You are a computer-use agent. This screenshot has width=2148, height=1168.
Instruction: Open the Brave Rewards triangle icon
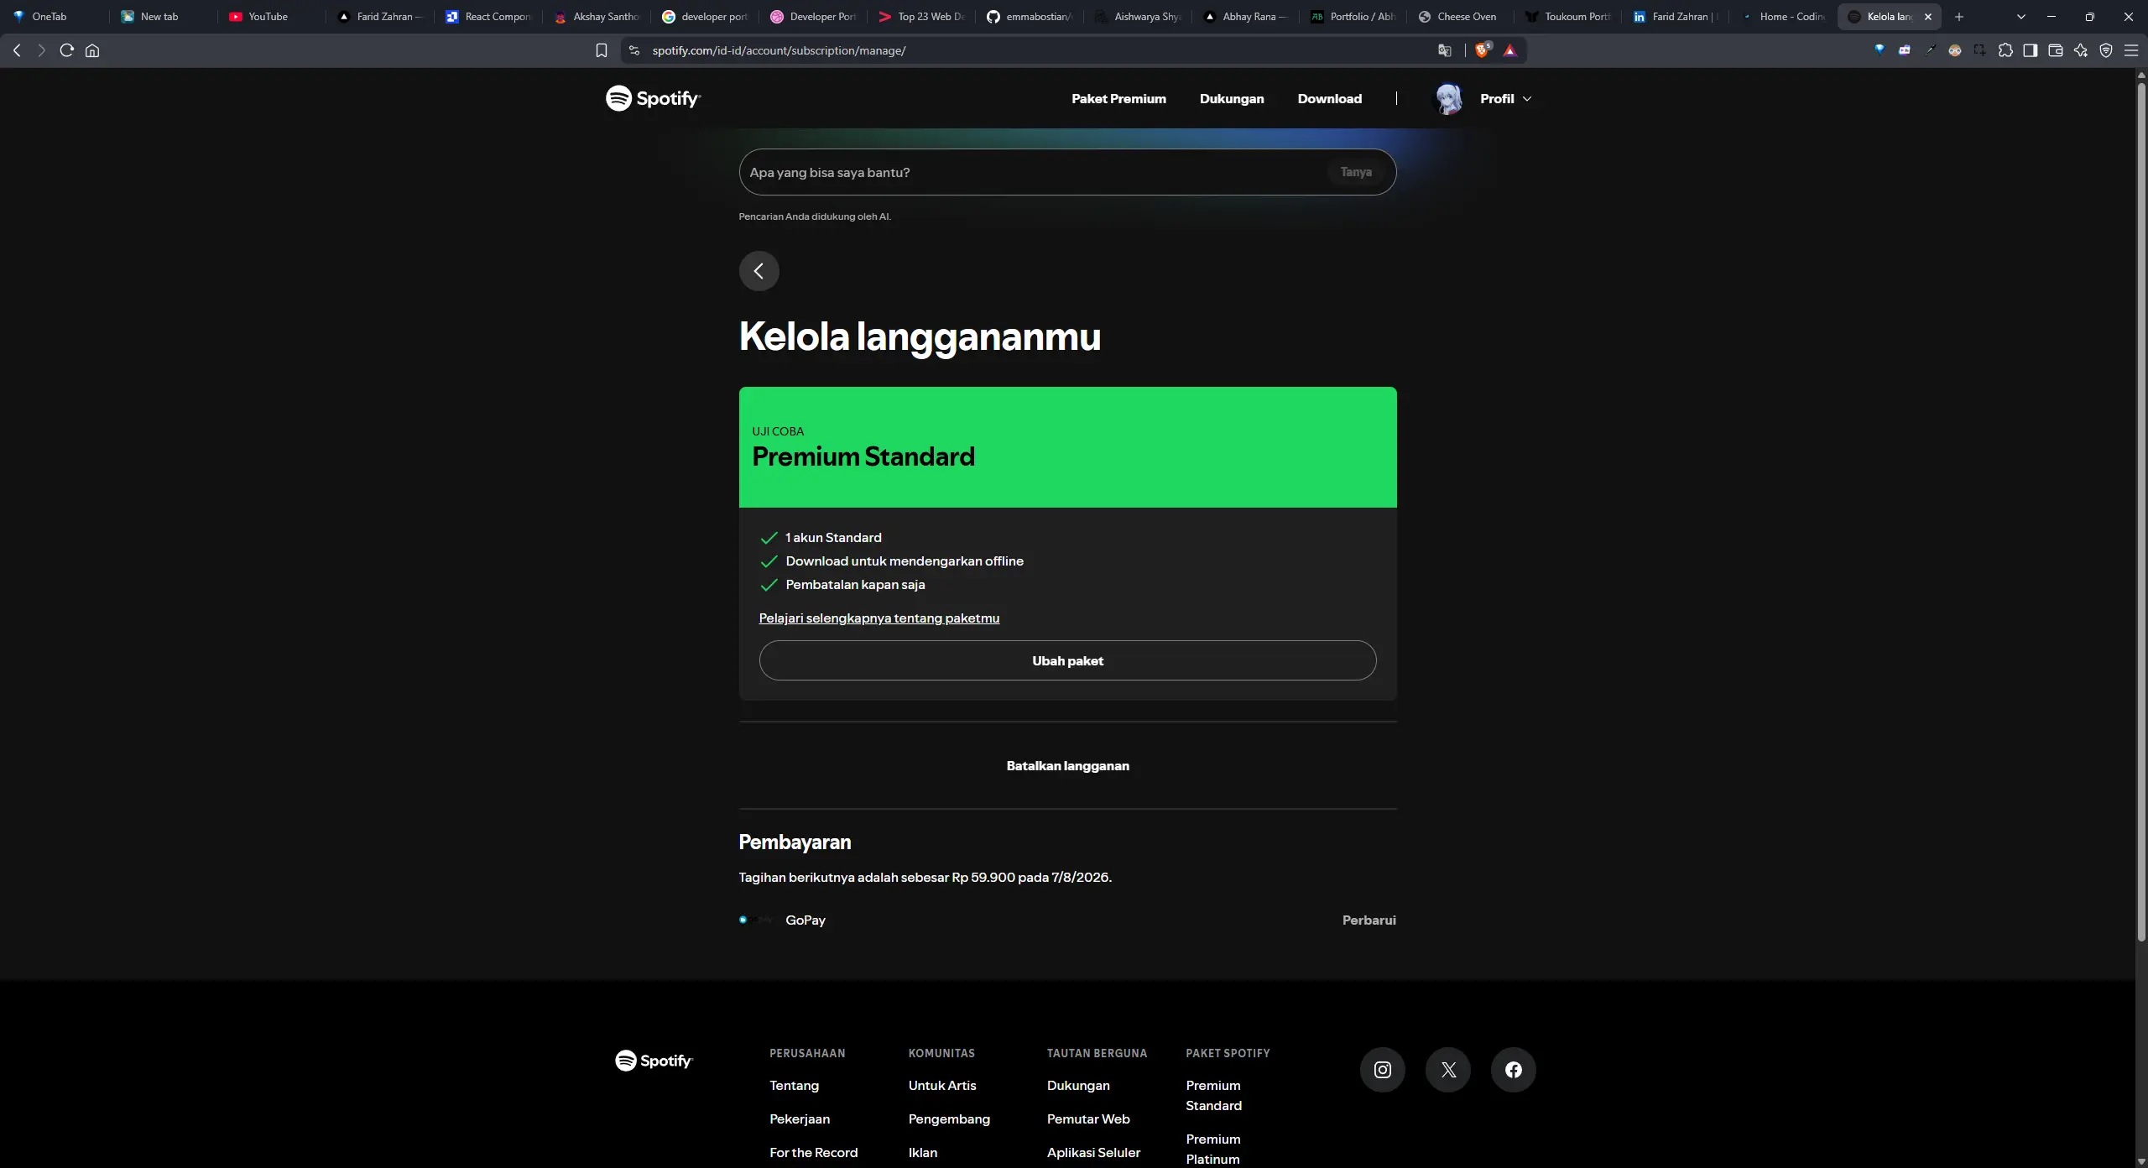pos(1510,50)
